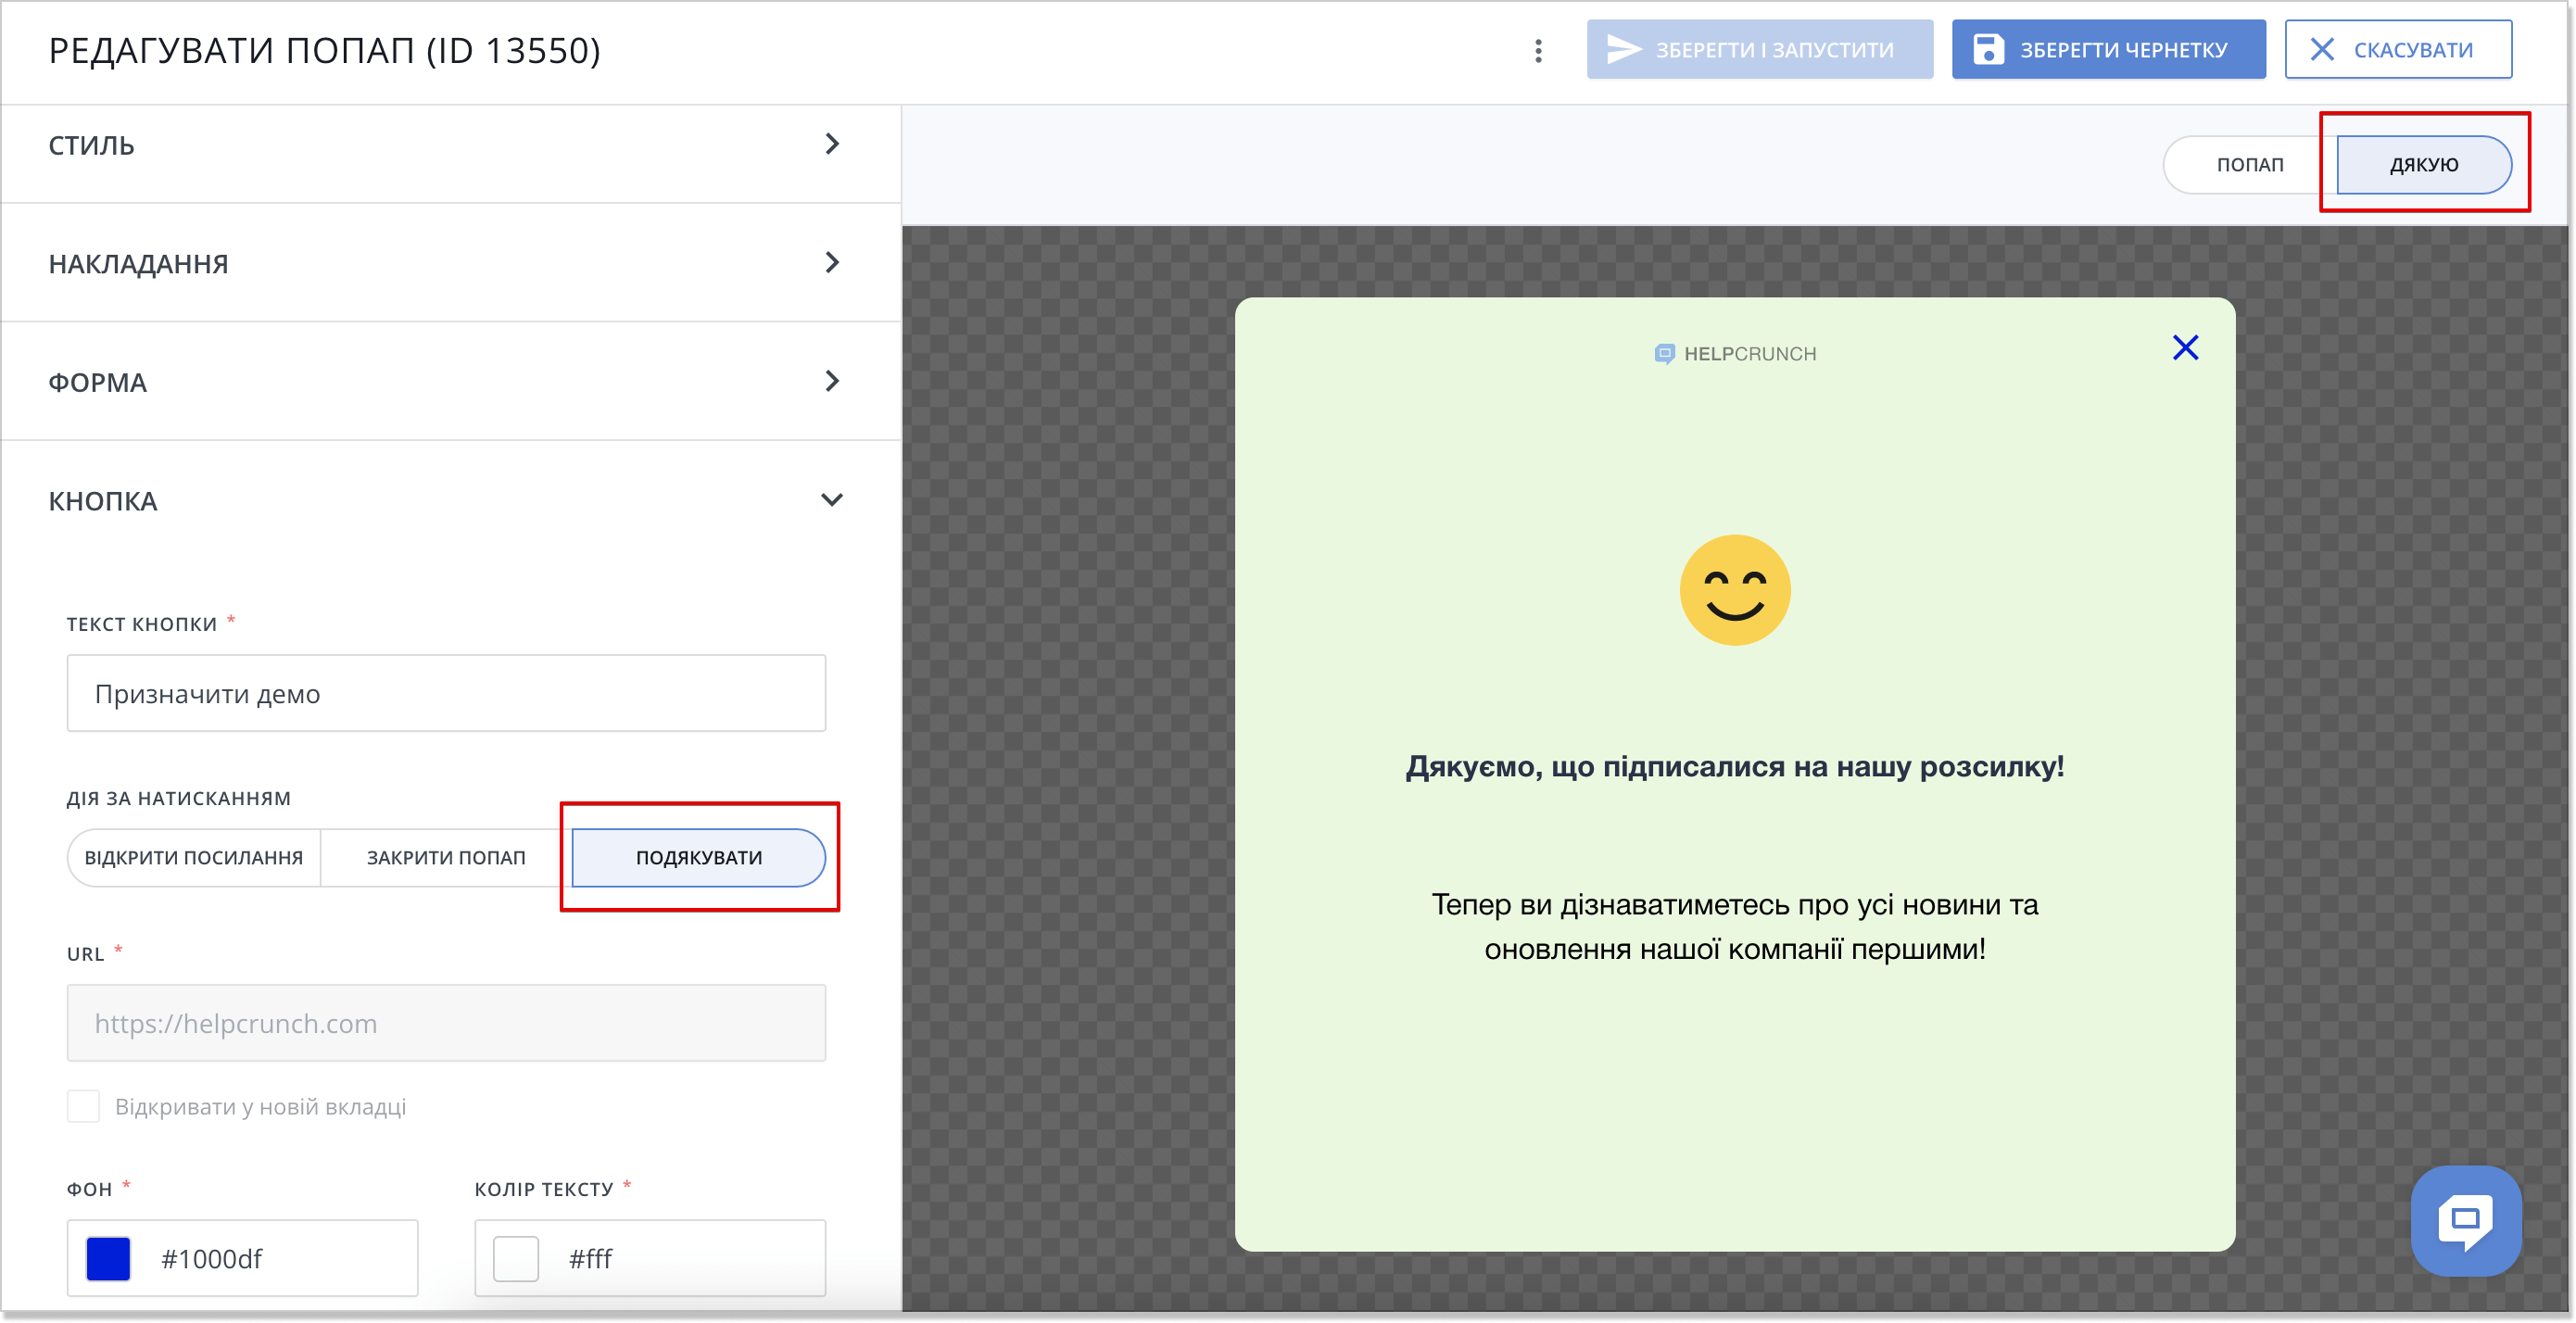Open the chat widget bubble icon
Viewport: 2576px width, 1323px height.
(x=2466, y=1220)
